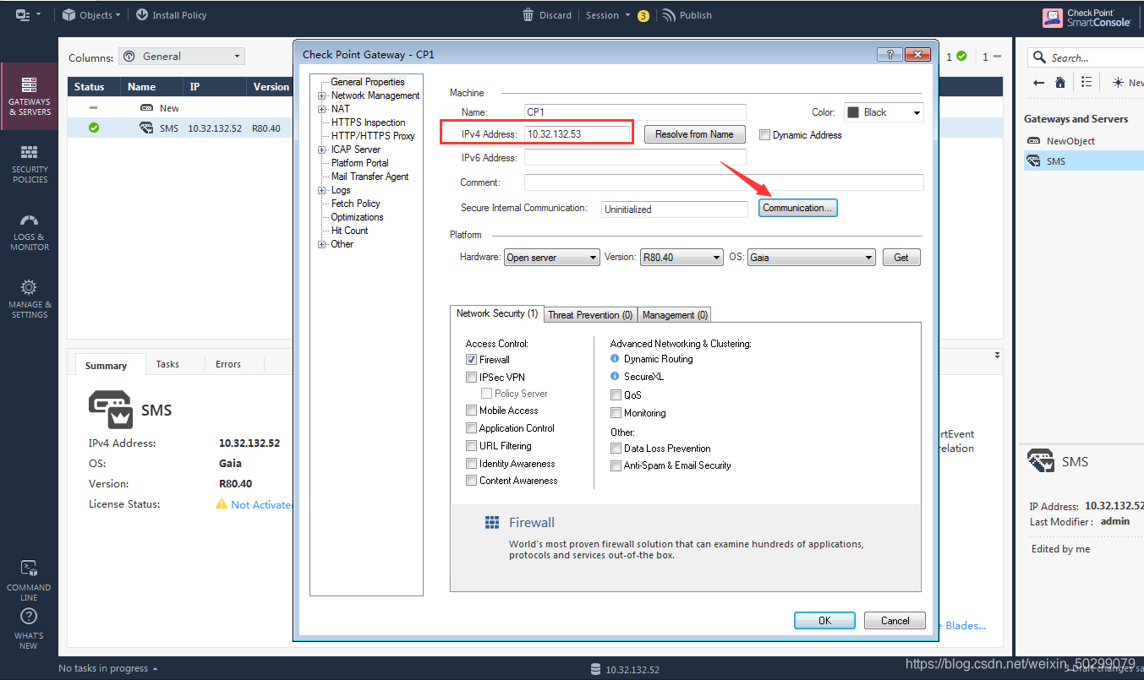
Task: Check the Dynamic Address checkbox
Action: 764,135
